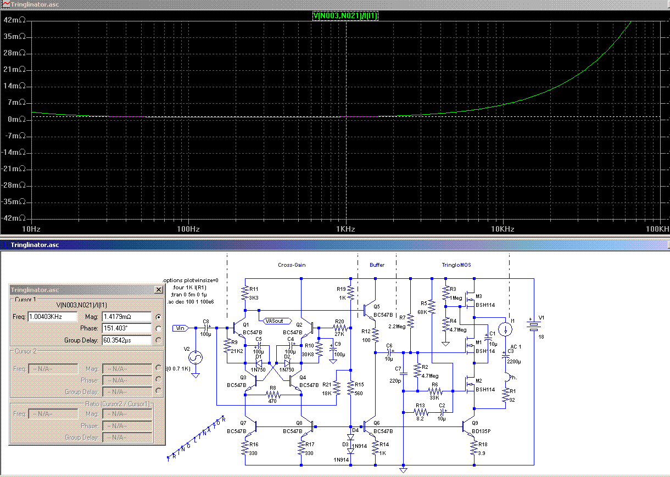Select the M3 BSH114 MOSFET symbol

tap(471, 300)
